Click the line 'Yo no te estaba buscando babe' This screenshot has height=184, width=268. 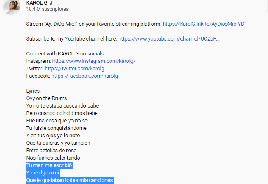click(62, 106)
